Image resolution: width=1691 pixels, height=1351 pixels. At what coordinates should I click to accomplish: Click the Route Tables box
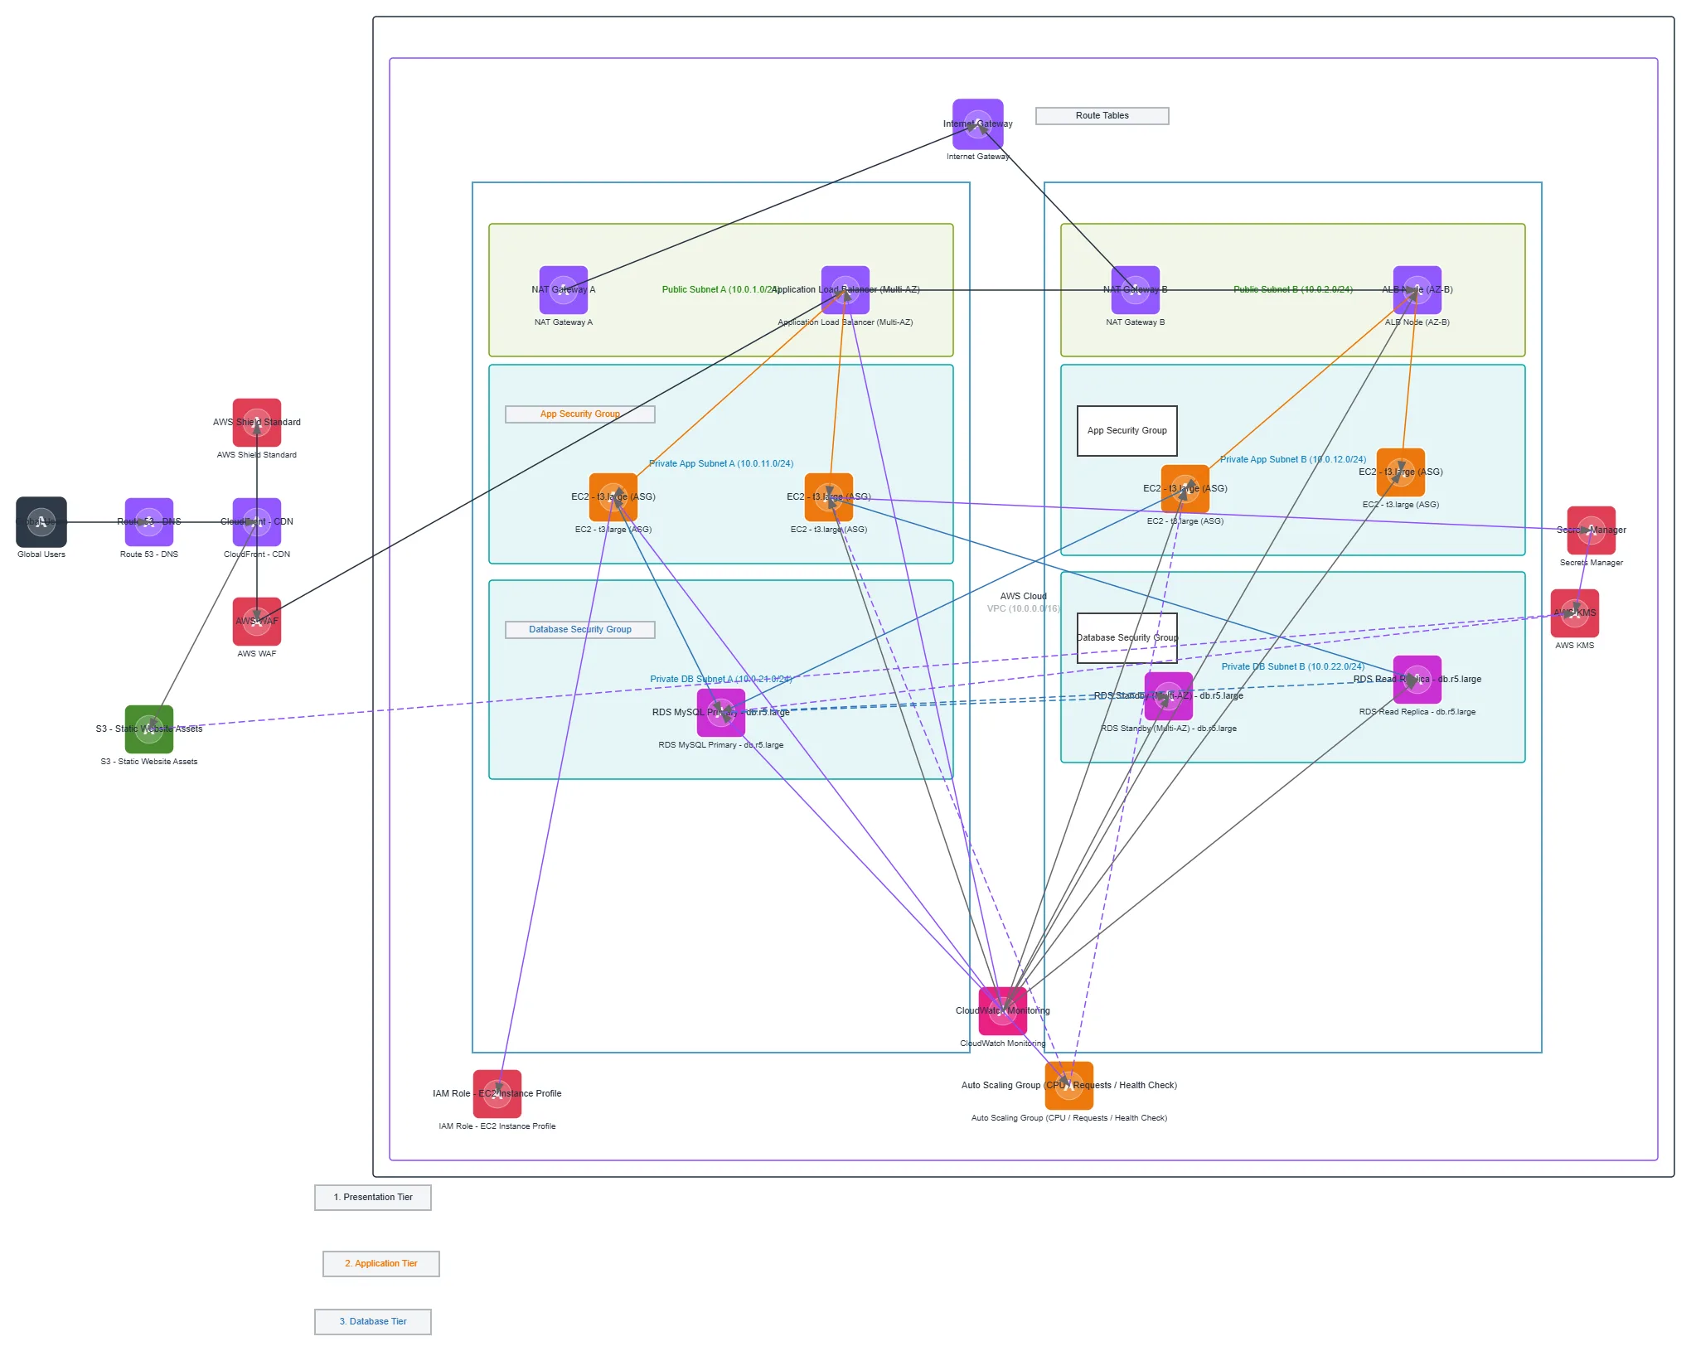(x=1102, y=116)
